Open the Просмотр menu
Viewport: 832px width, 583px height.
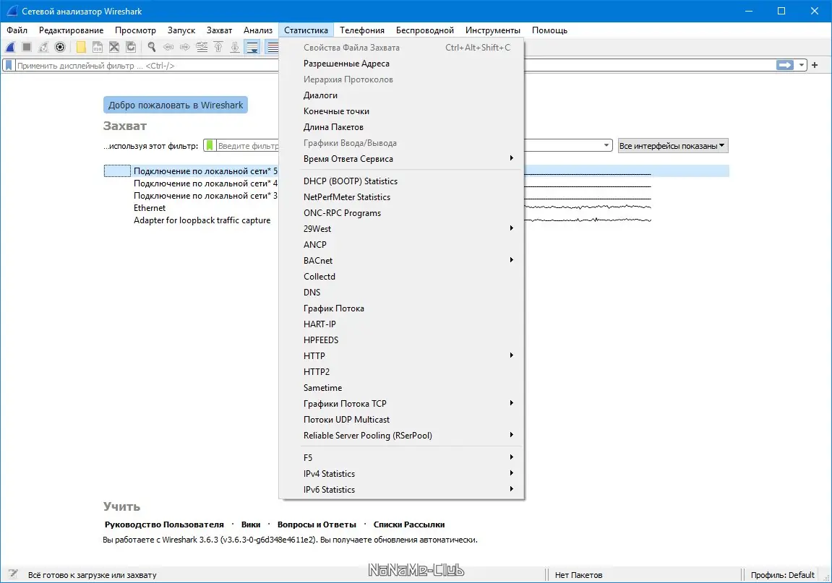(x=135, y=30)
